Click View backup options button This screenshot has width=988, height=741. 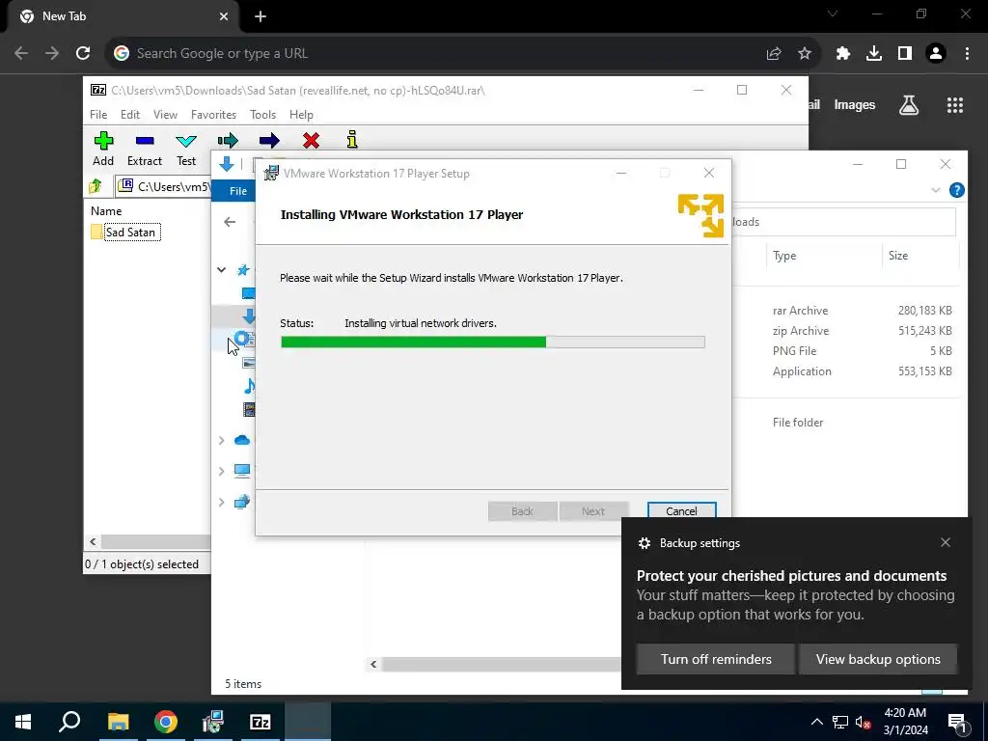[878, 659]
